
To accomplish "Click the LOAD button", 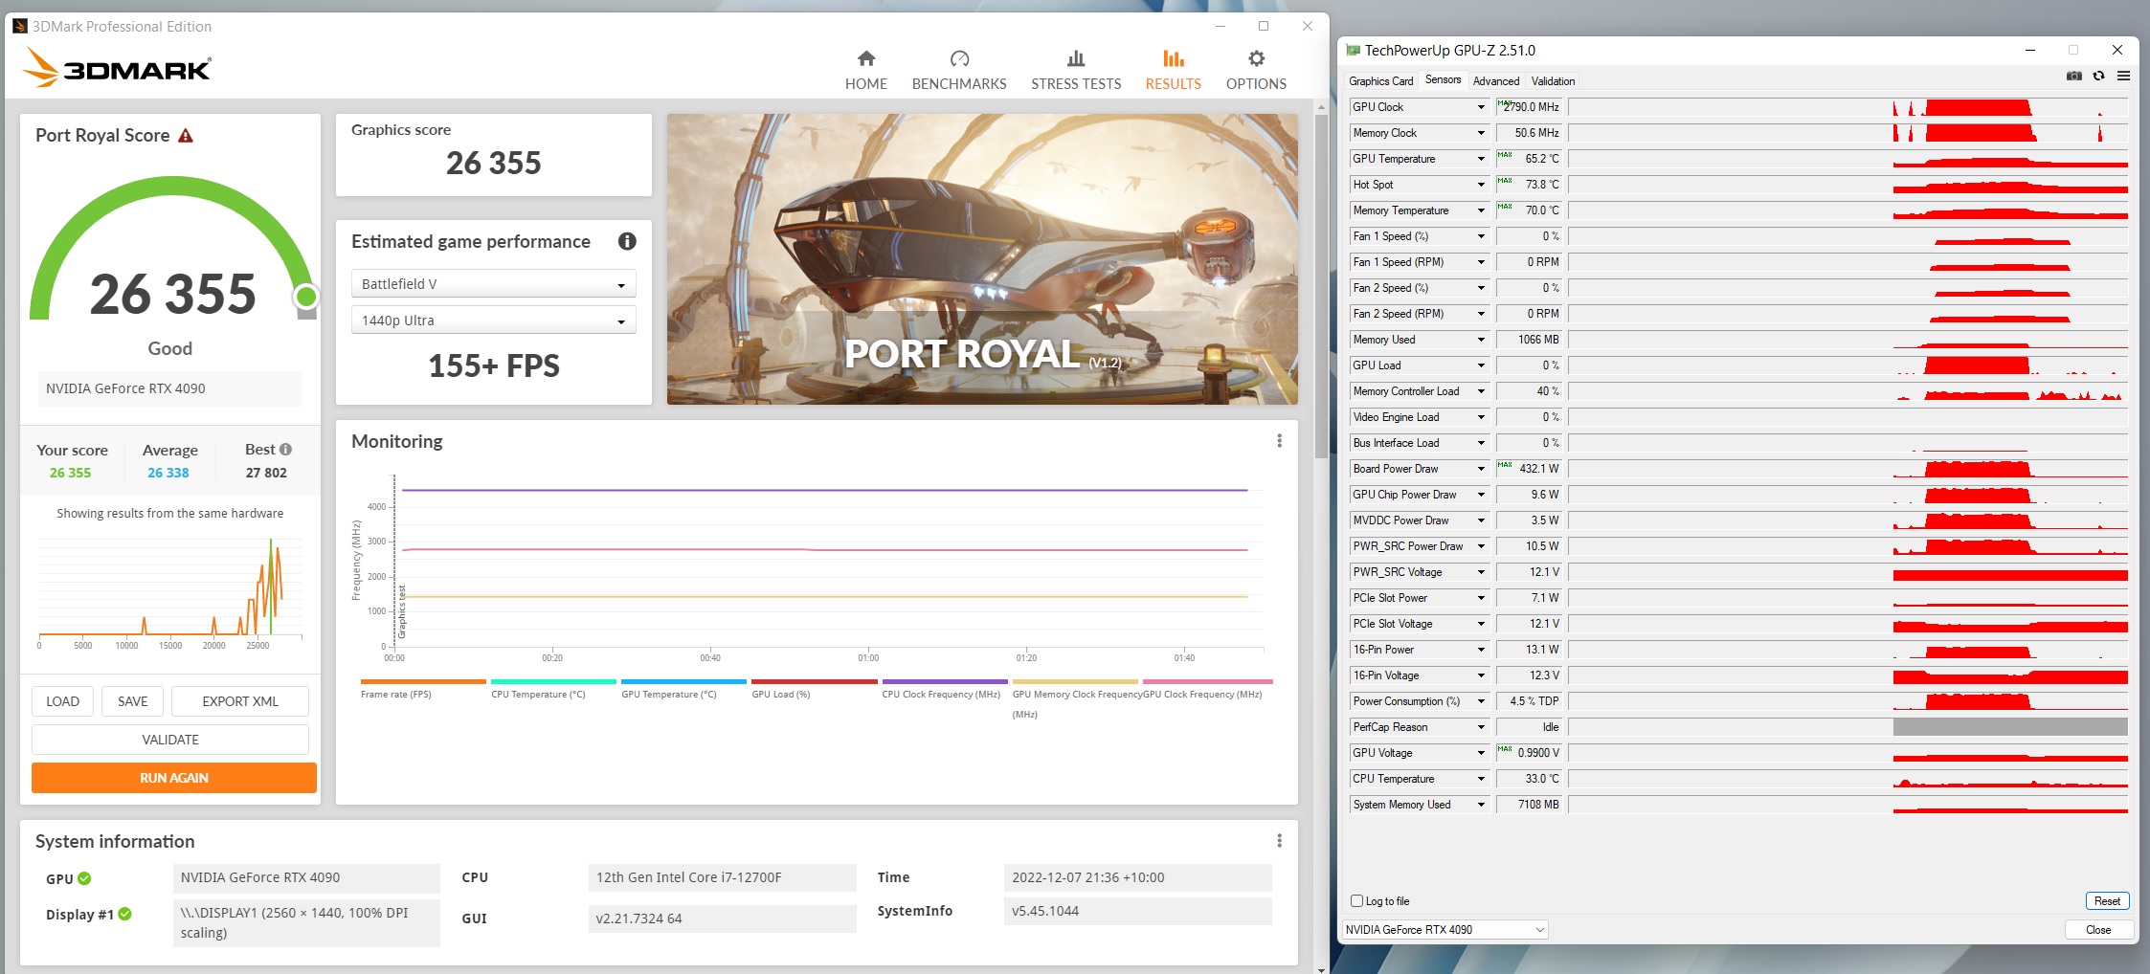I will coord(63,701).
